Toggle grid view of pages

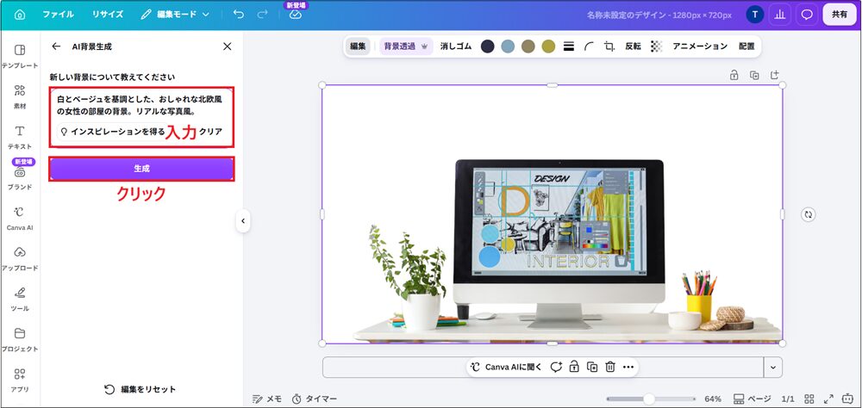point(809,399)
